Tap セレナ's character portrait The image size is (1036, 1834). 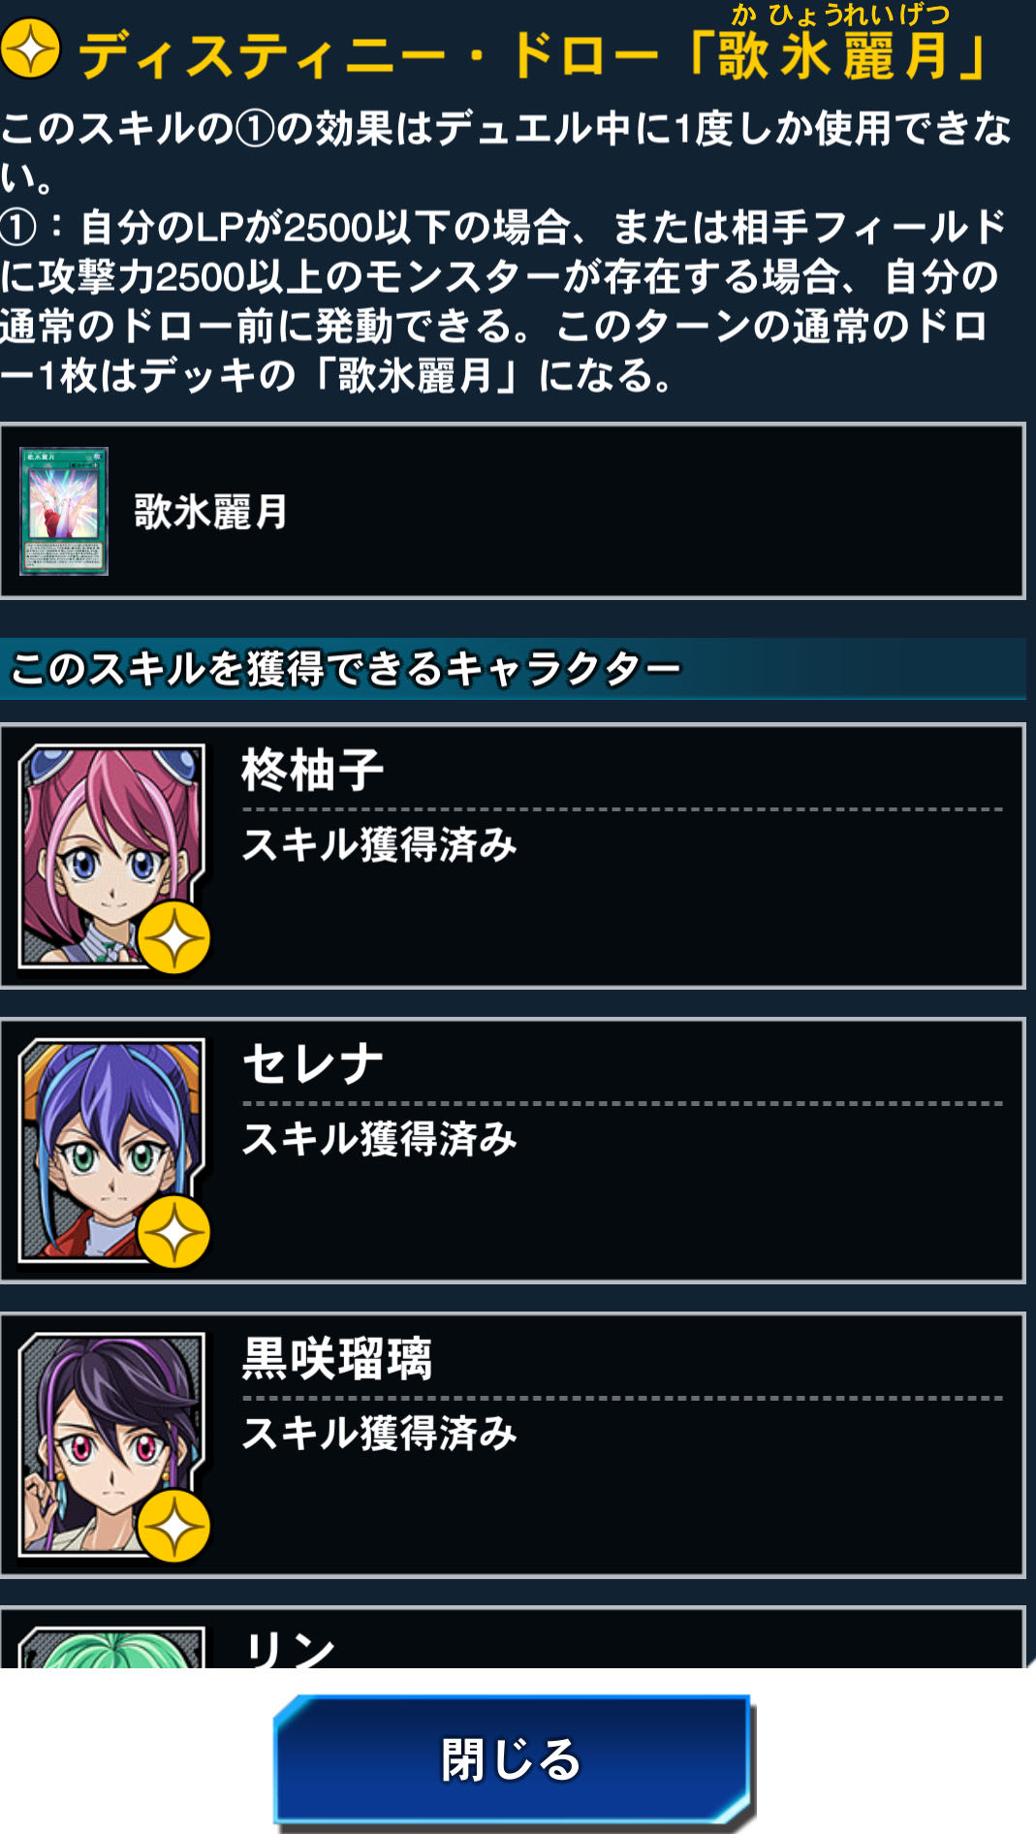(x=111, y=1150)
